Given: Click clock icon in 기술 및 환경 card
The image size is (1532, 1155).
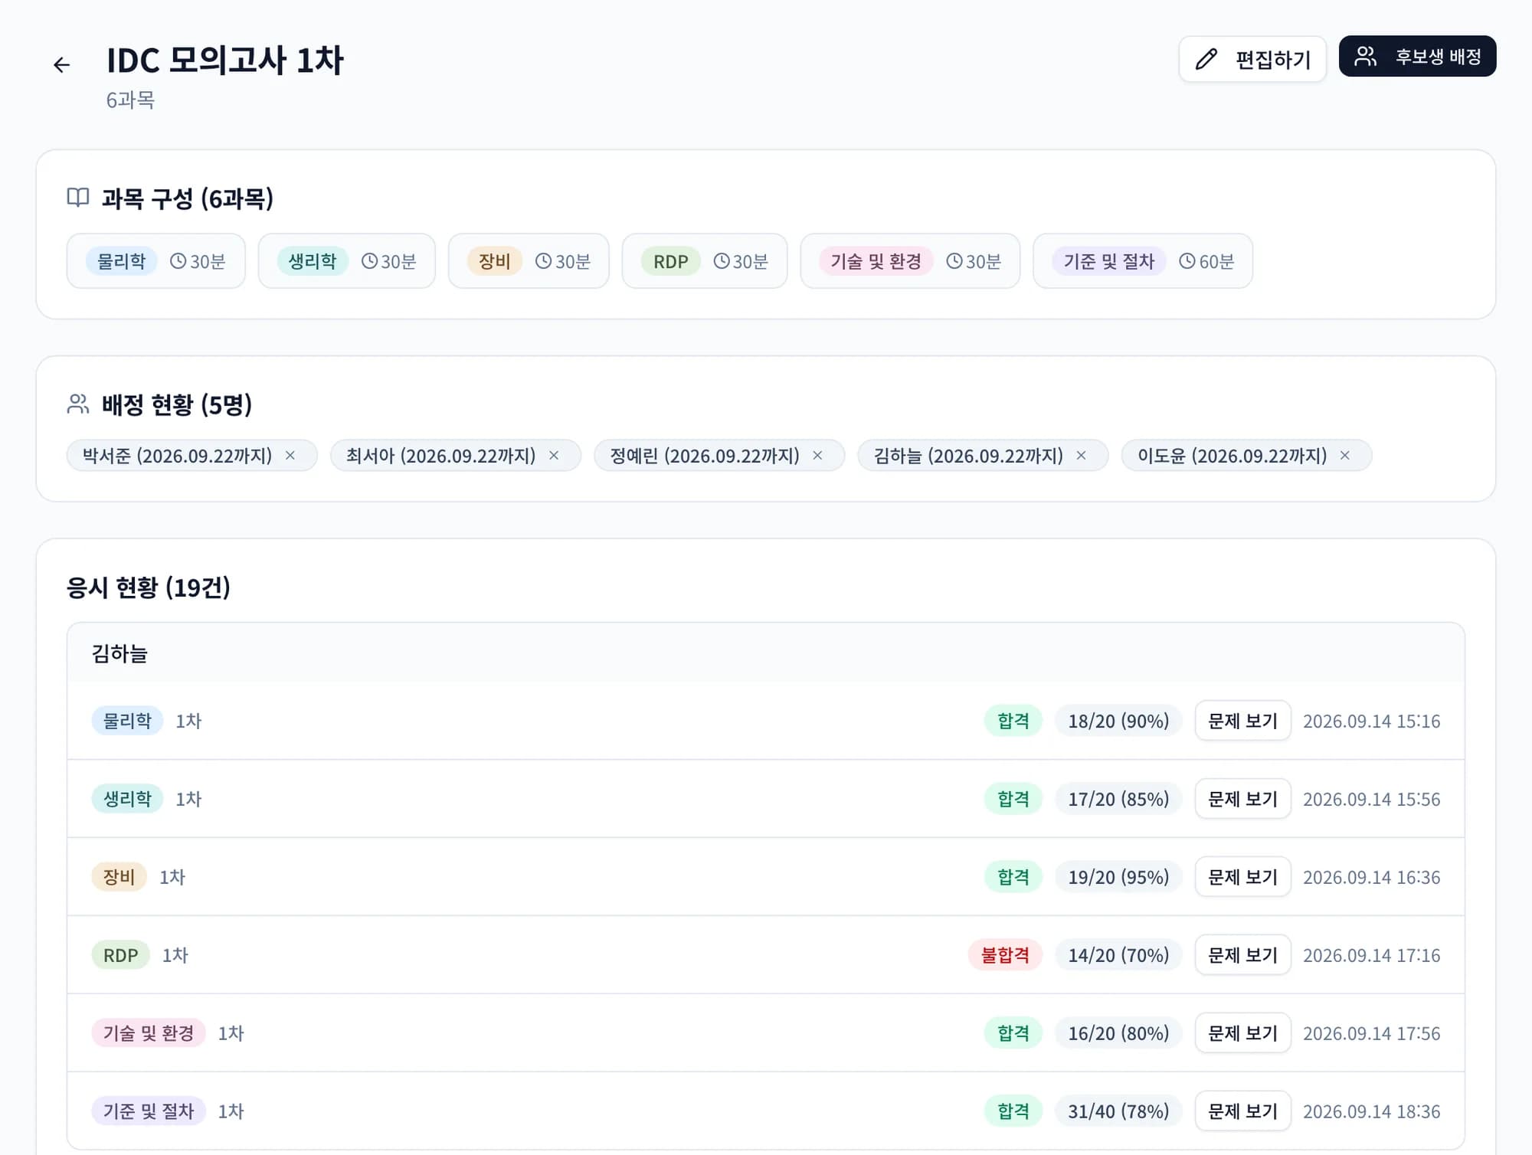Looking at the screenshot, I should pyautogui.click(x=954, y=261).
